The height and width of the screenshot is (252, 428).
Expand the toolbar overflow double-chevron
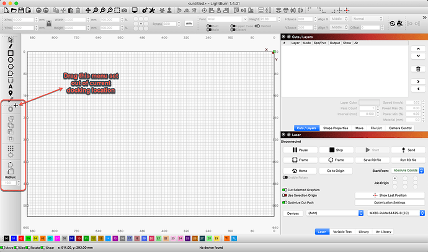(x=424, y=17)
